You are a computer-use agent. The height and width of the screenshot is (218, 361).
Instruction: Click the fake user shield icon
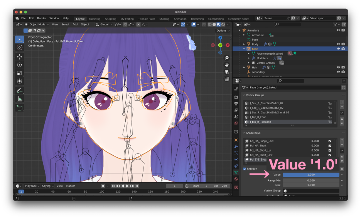click(344, 87)
